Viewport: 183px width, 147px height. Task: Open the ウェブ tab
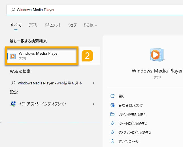point(72,25)
